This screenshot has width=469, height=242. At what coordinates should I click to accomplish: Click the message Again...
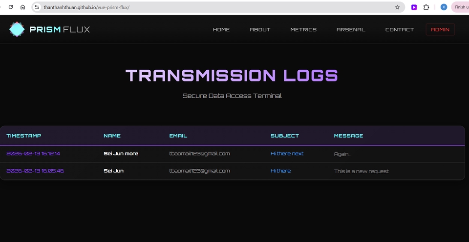343,154
